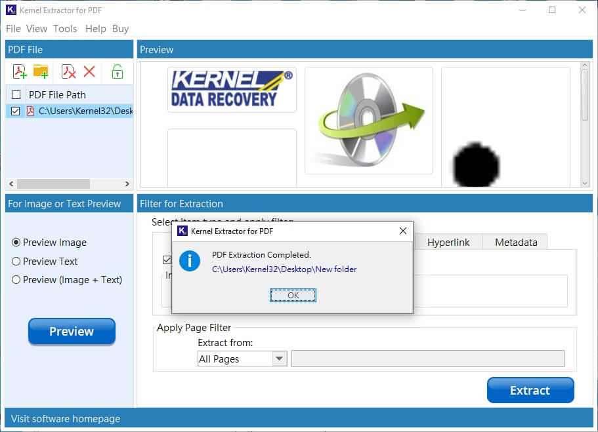Open the Help menu
598x432 pixels.
click(x=96, y=29)
